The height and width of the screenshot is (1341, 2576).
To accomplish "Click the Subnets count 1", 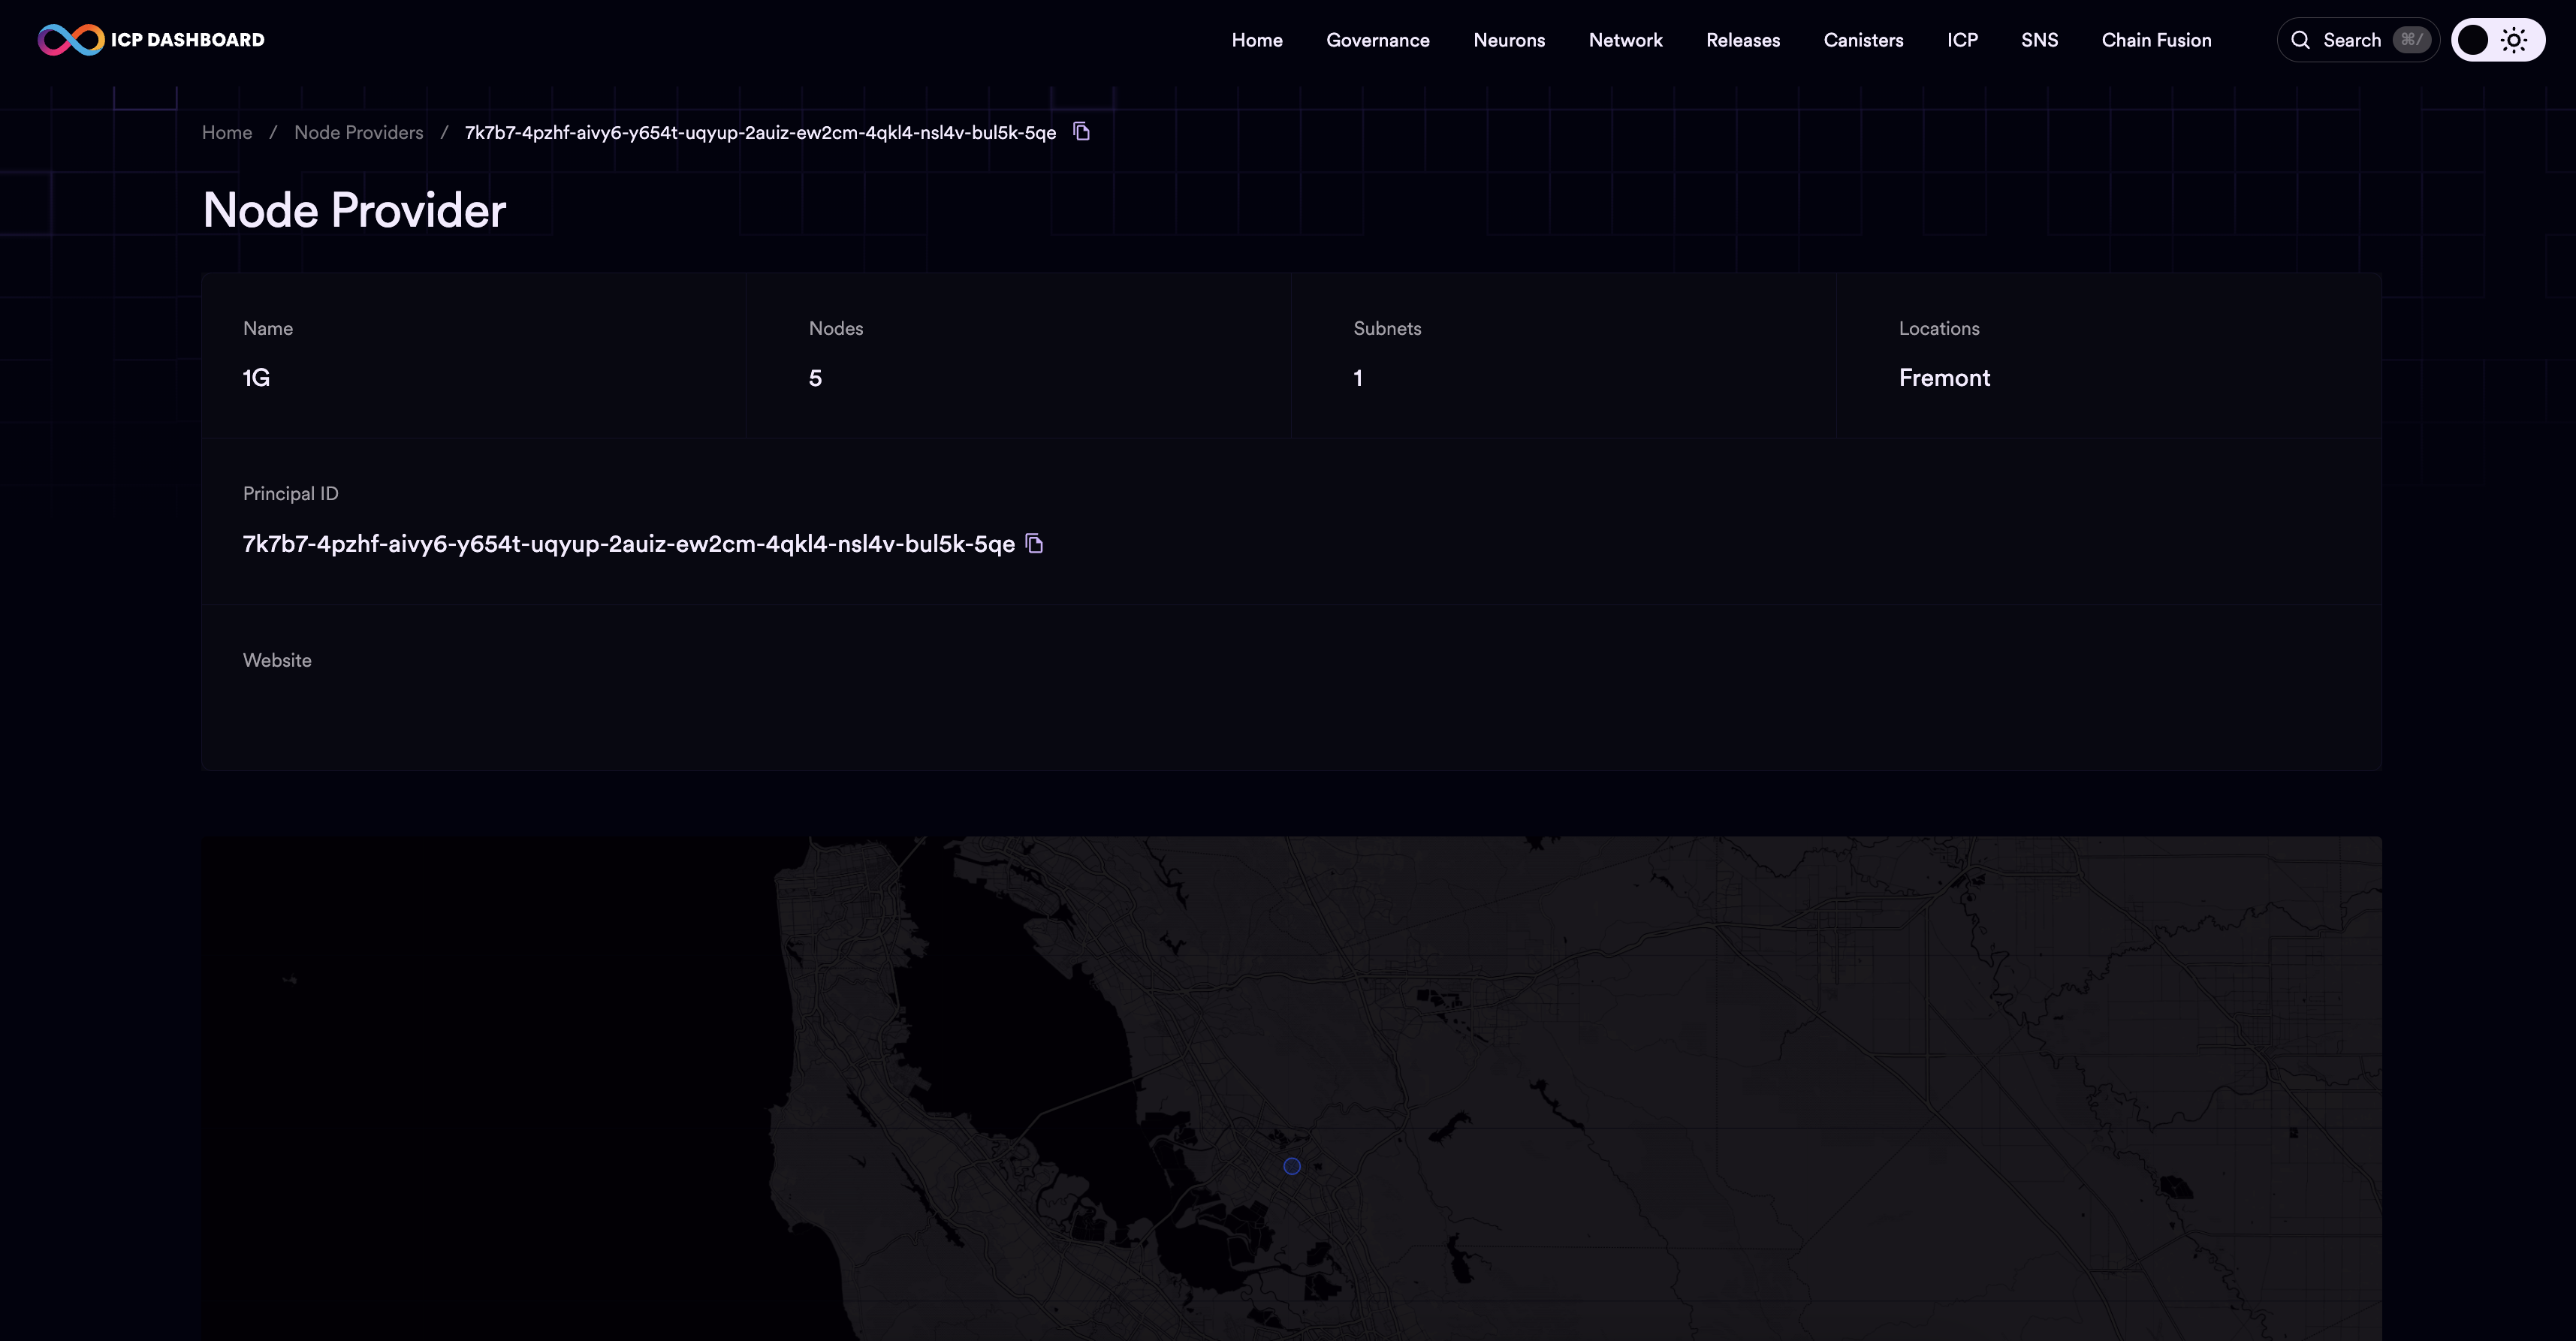I will coord(1358,378).
